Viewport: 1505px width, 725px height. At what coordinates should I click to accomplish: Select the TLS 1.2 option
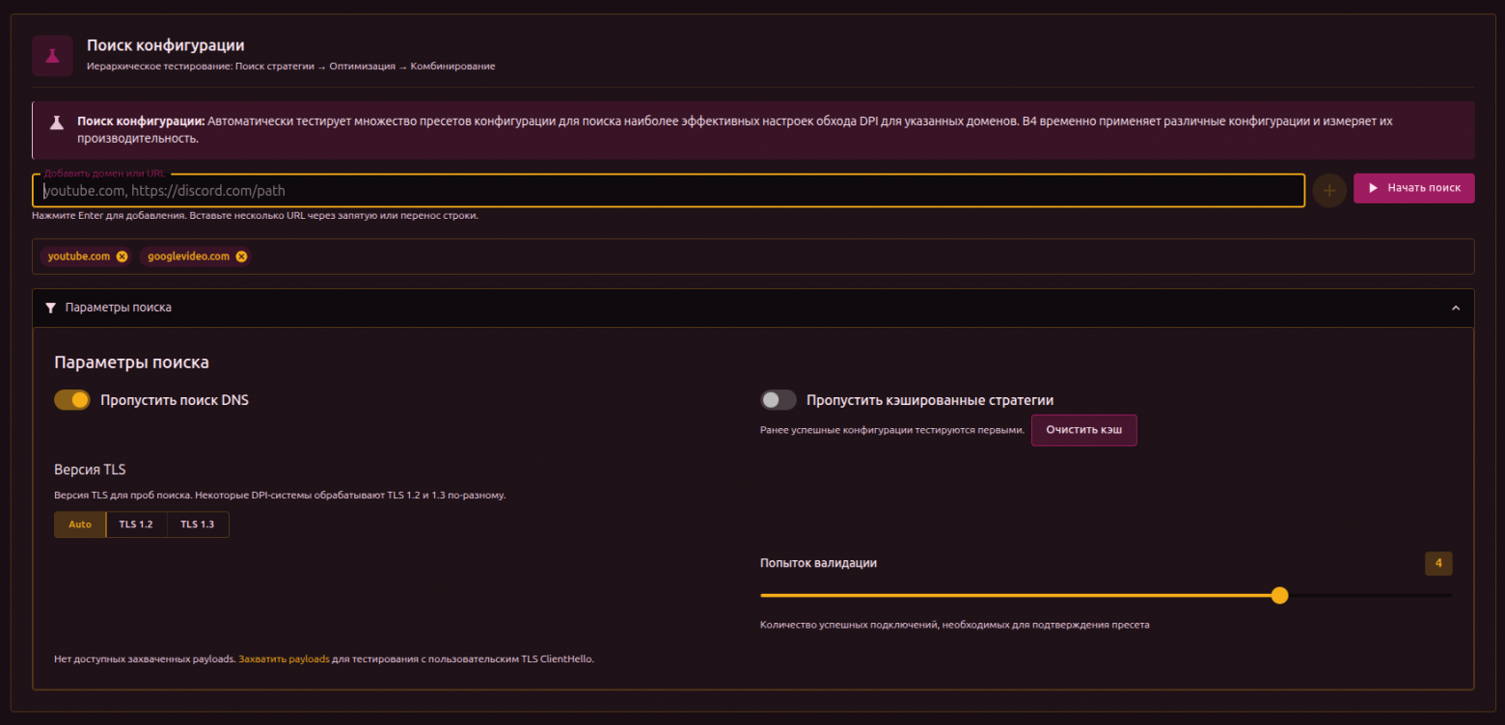(x=136, y=524)
